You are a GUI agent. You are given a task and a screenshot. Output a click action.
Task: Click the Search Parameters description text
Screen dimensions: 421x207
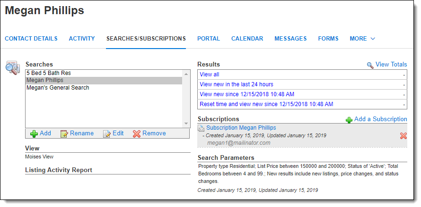coord(298,174)
